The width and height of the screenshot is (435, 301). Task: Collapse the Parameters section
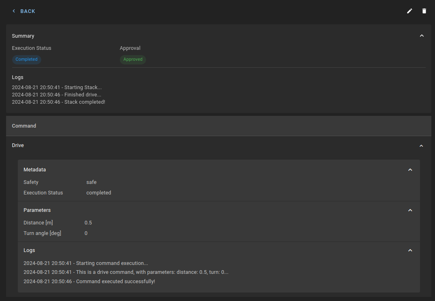tap(410, 210)
